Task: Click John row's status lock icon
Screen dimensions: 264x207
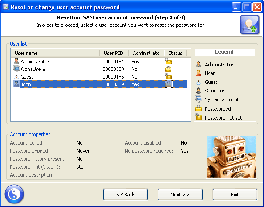Action: [x=168, y=84]
